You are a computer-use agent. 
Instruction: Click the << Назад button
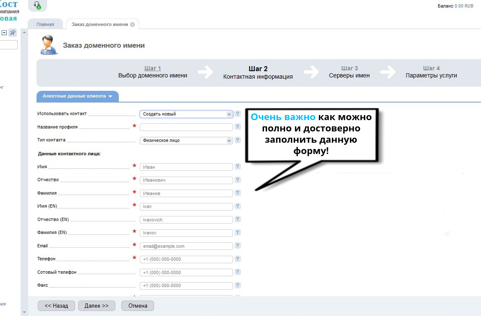56,306
